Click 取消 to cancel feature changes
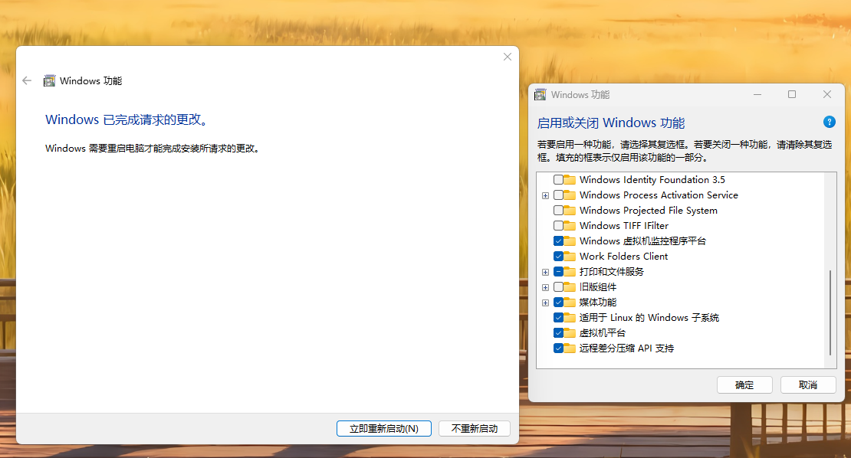This screenshot has height=458, width=851. (x=808, y=384)
